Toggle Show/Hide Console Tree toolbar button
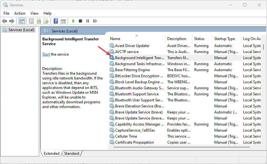 tap(22, 21)
